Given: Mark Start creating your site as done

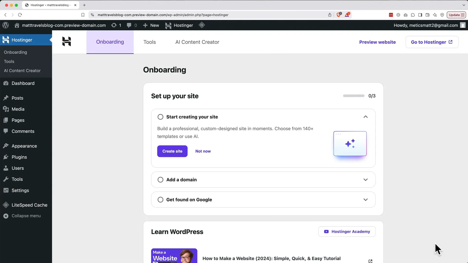Looking at the screenshot, I should (x=160, y=117).
